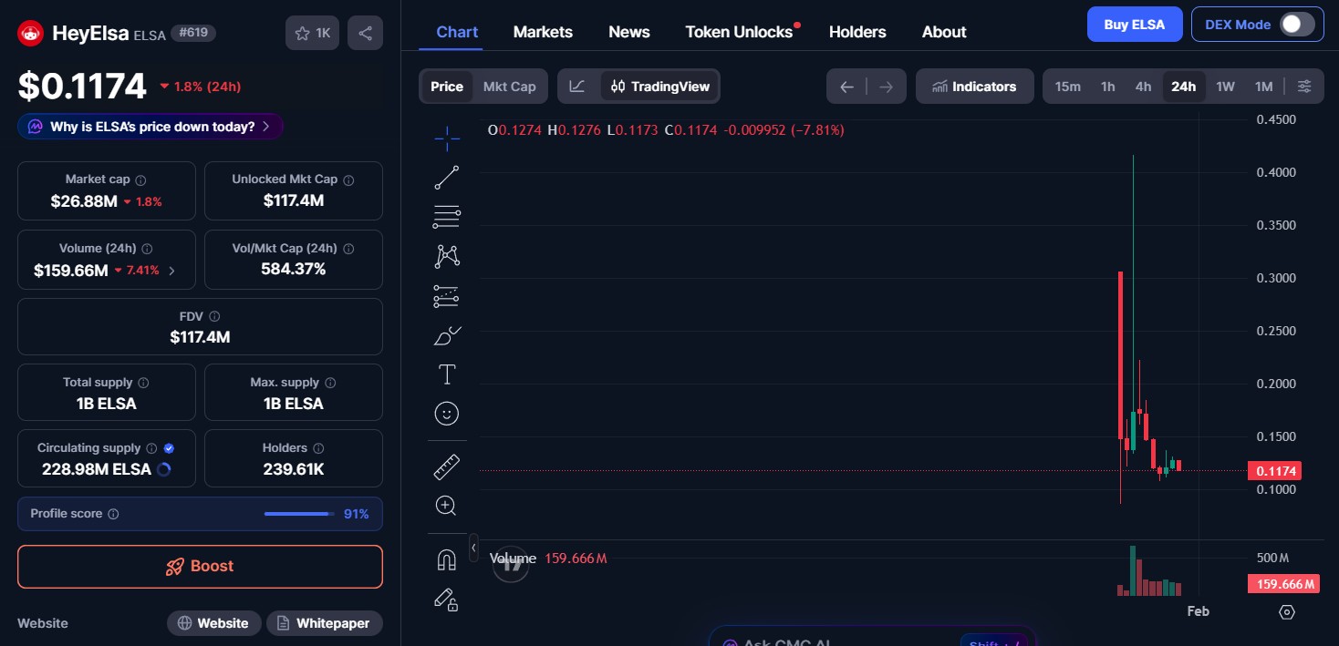Open the zoom-in tool

[x=446, y=505]
